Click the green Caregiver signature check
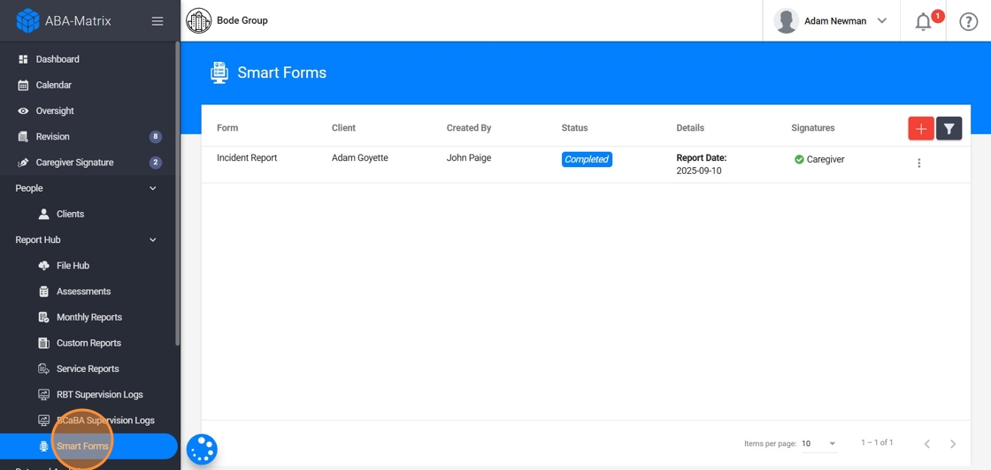991x470 pixels. (x=799, y=160)
